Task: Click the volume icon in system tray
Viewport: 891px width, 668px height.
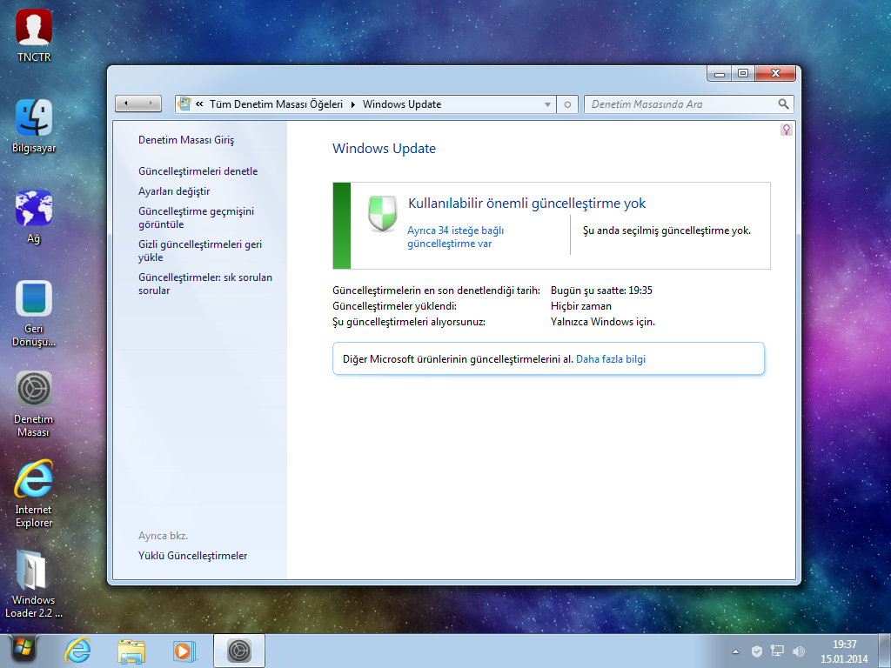Action: tap(799, 651)
